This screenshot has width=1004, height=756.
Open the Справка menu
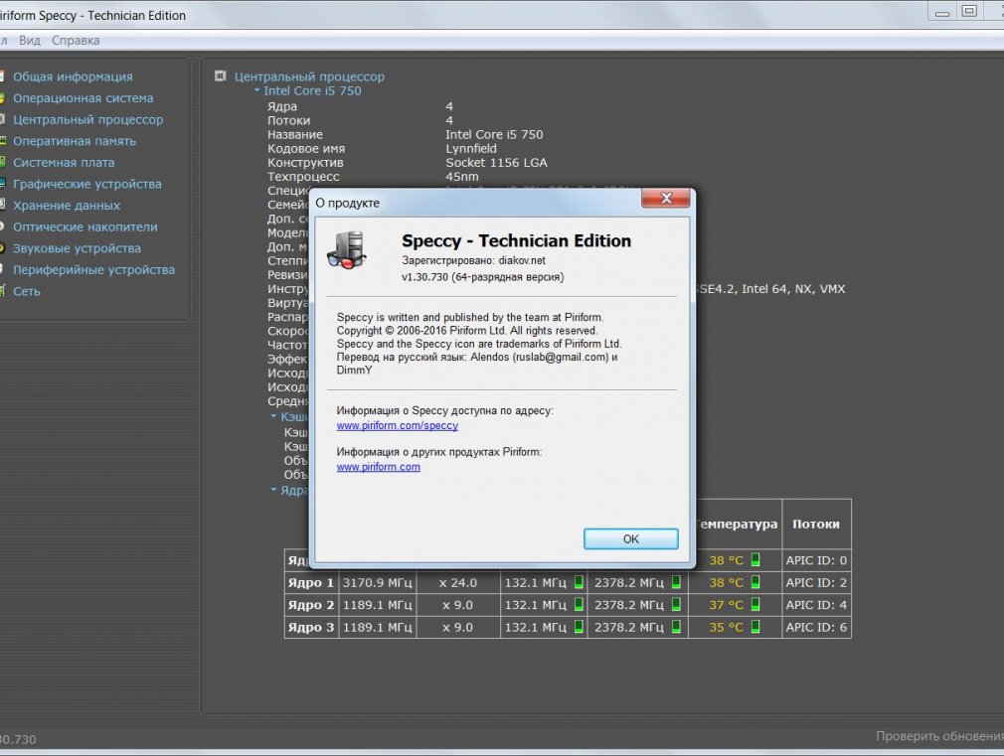tap(76, 41)
